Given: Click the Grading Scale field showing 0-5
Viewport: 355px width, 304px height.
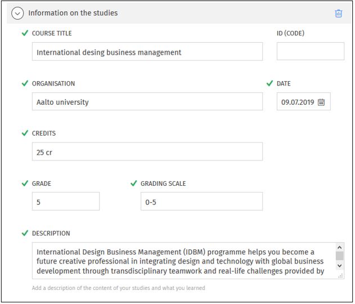Looking at the screenshot, I should point(201,202).
